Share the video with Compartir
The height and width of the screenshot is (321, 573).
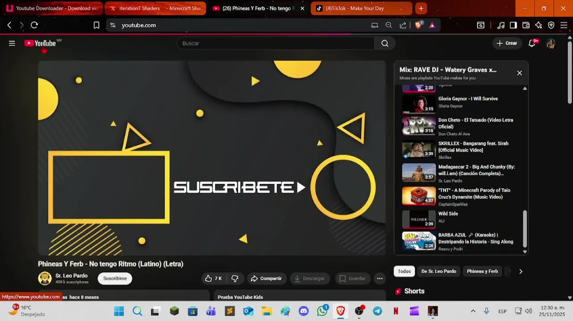(x=266, y=279)
